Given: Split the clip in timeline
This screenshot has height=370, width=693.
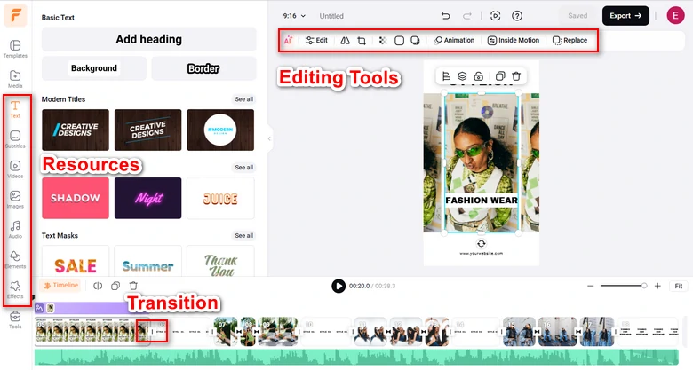Looking at the screenshot, I should (x=98, y=286).
